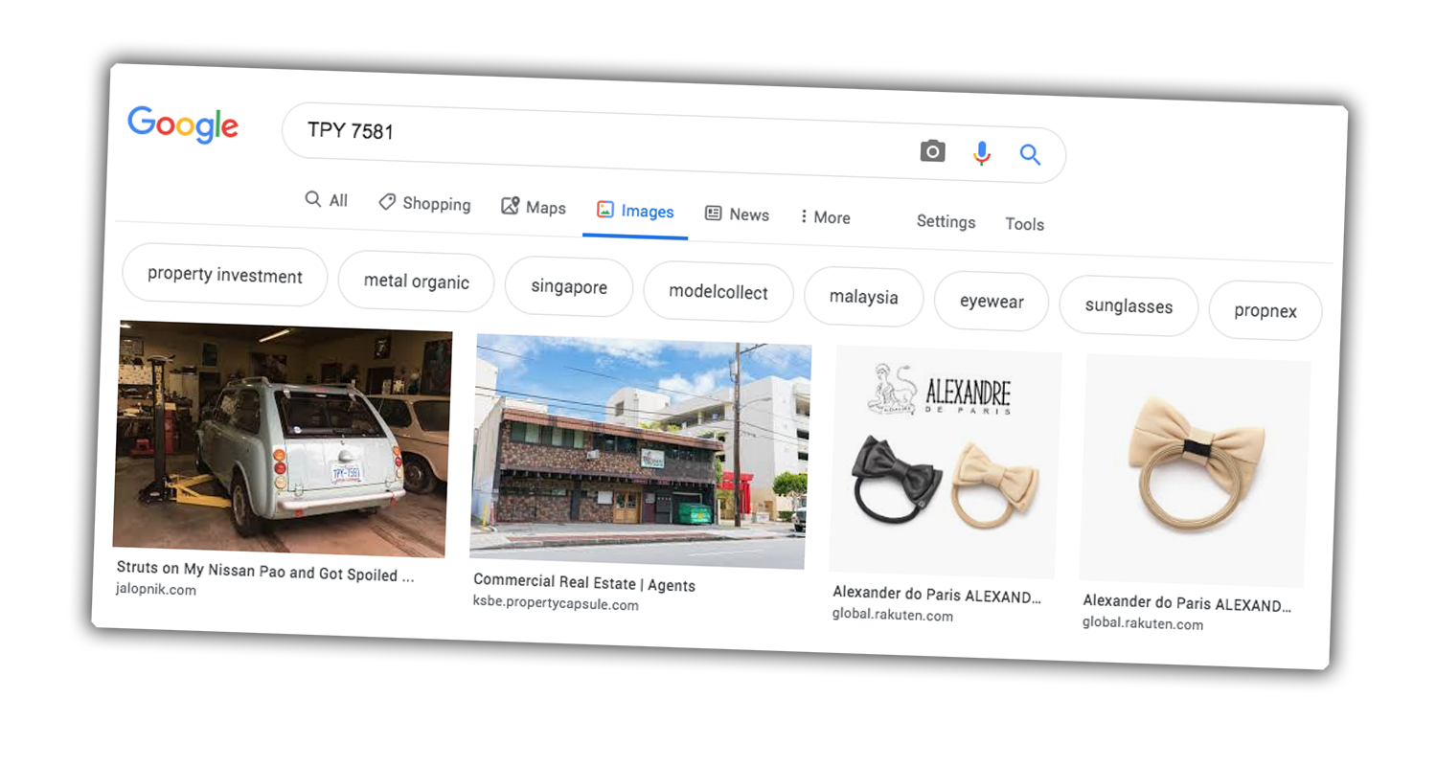The width and height of the screenshot is (1436, 766).
Task: Click the search box containing TPY 7581
Action: coord(673,143)
